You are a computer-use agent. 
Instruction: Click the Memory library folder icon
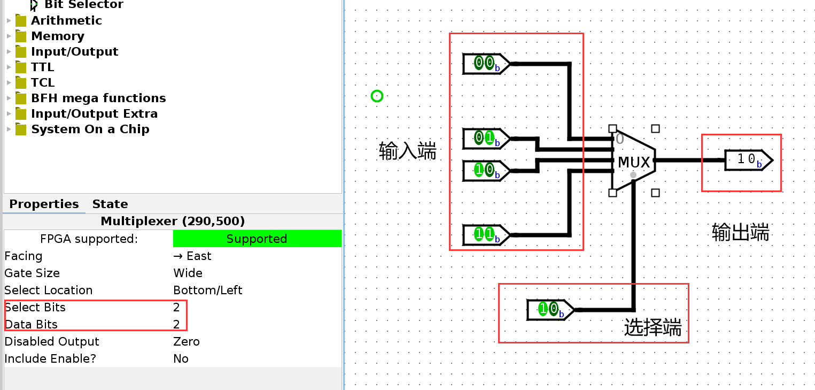21,36
